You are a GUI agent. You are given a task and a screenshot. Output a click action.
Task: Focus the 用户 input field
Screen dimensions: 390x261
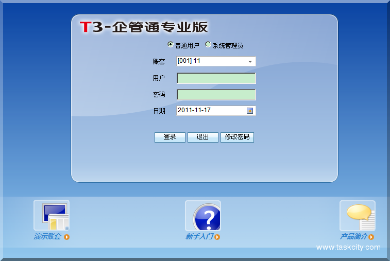[x=216, y=78]
